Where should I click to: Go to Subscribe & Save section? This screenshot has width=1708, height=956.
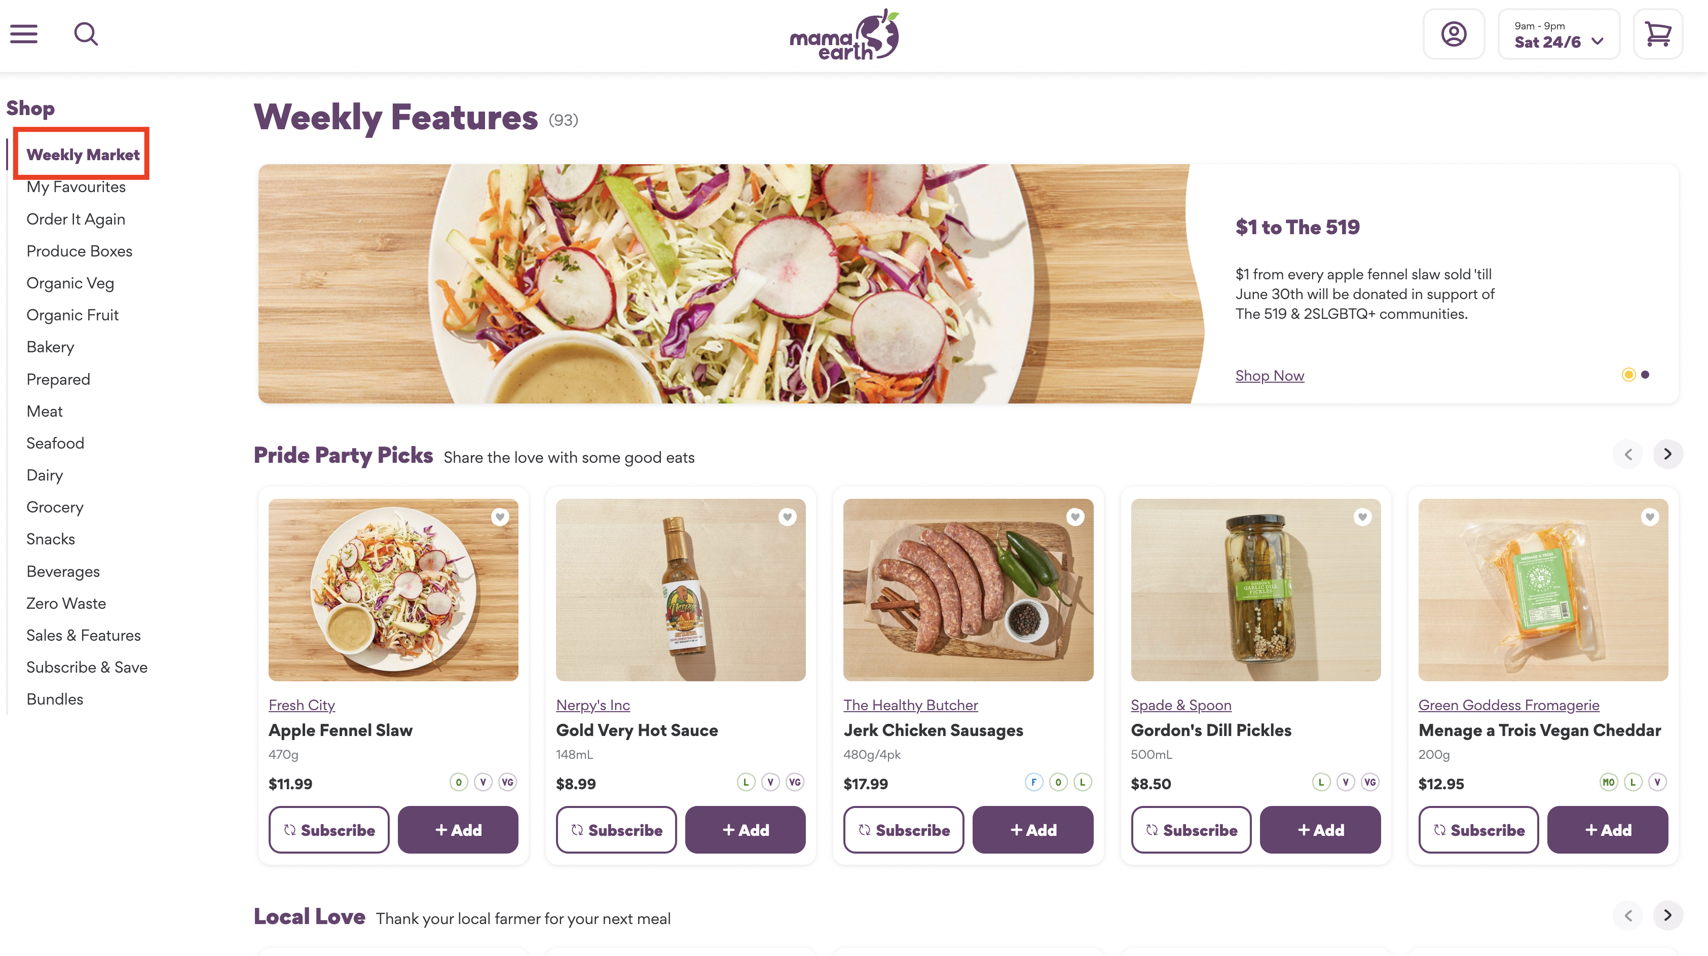pyautogui.click(x=87, y=667)
